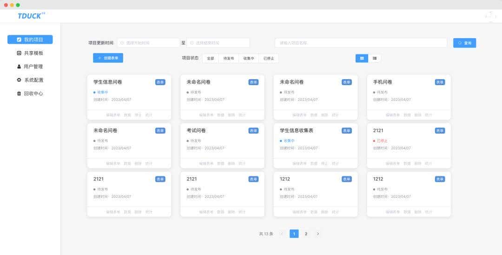Go to page 2 in pagination

coord(306,234)
